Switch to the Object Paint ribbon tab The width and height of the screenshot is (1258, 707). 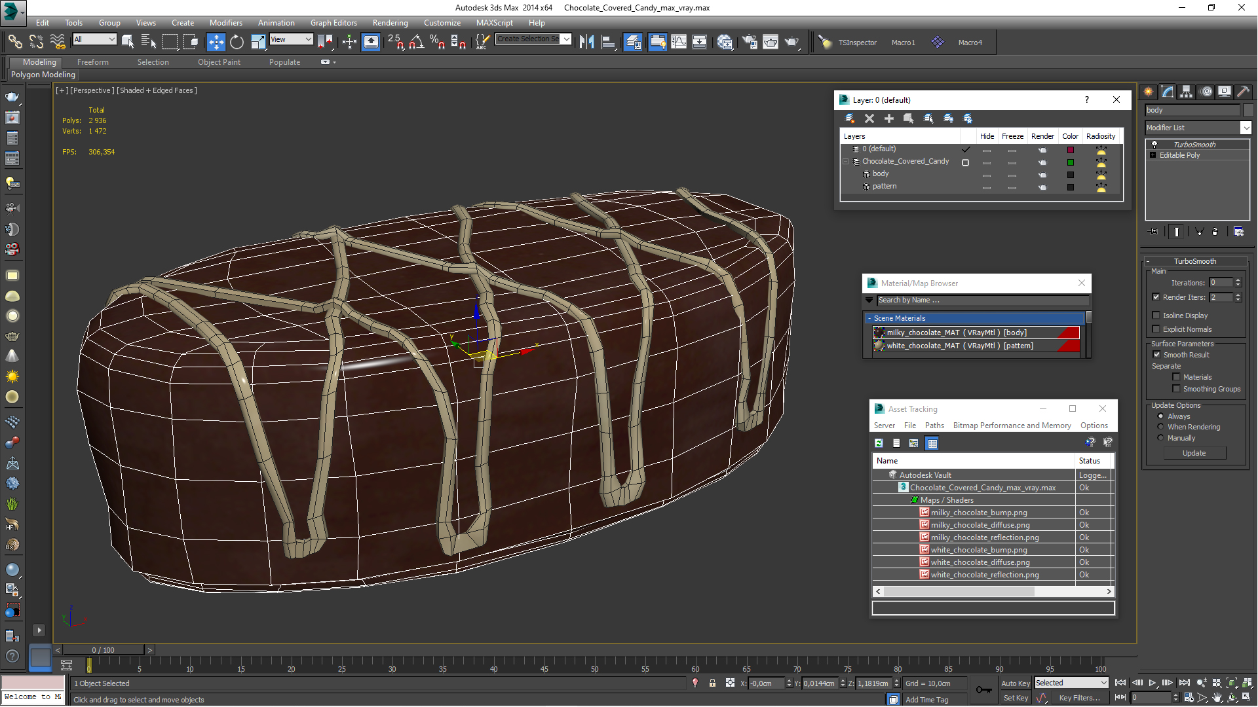219,62
